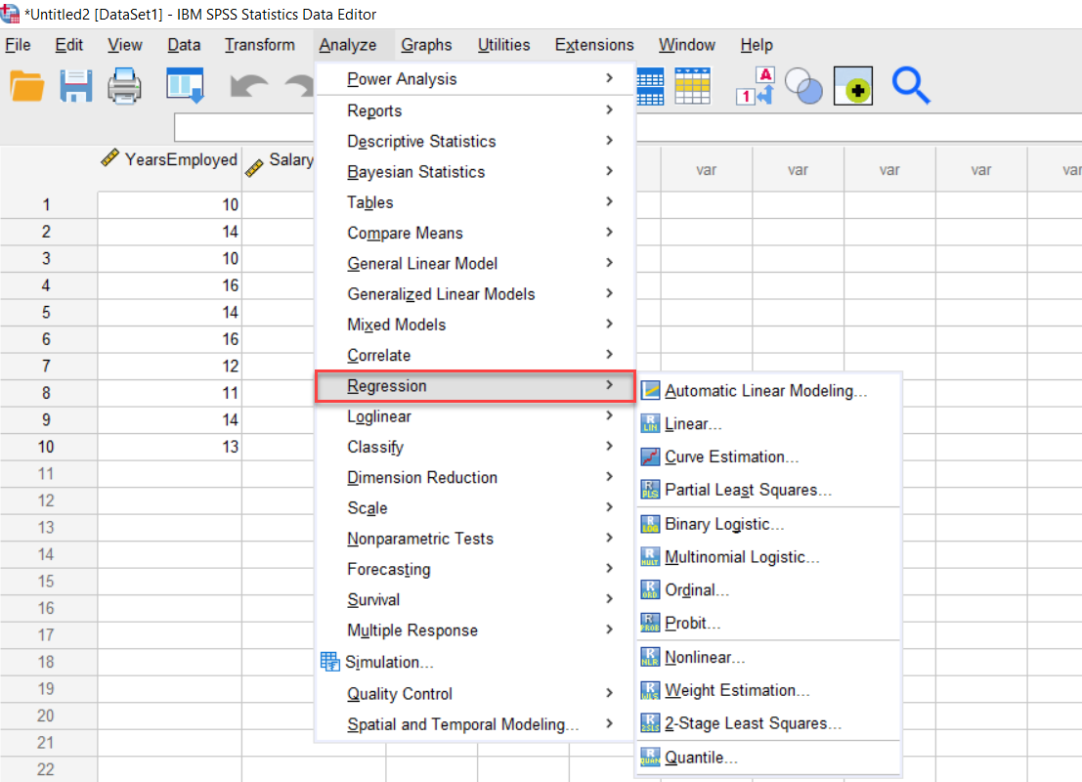
Task: Select 2-Stage Least Squares
Action: pos(768,723)
